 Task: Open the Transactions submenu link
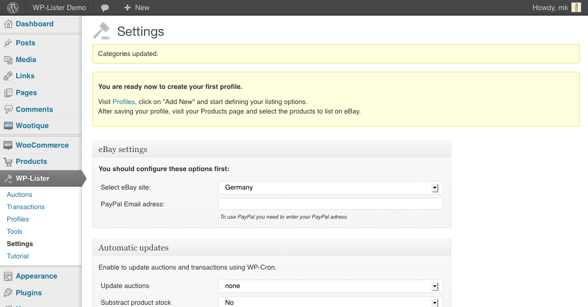pyautogui.click(x=25, y=207)
